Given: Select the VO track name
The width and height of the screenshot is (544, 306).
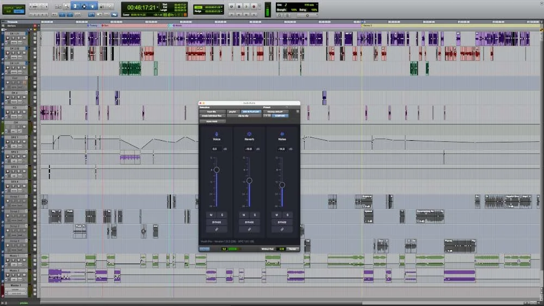Looking at the screenshot, I should tap(15, 108).
